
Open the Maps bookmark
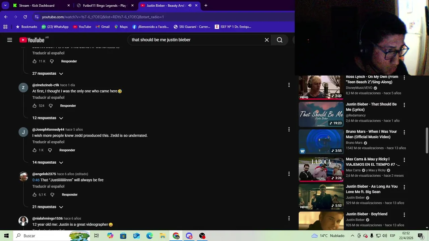(x=121, y=27)
